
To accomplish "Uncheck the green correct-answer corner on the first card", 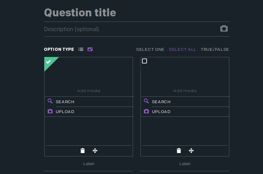I will [49, 62].
